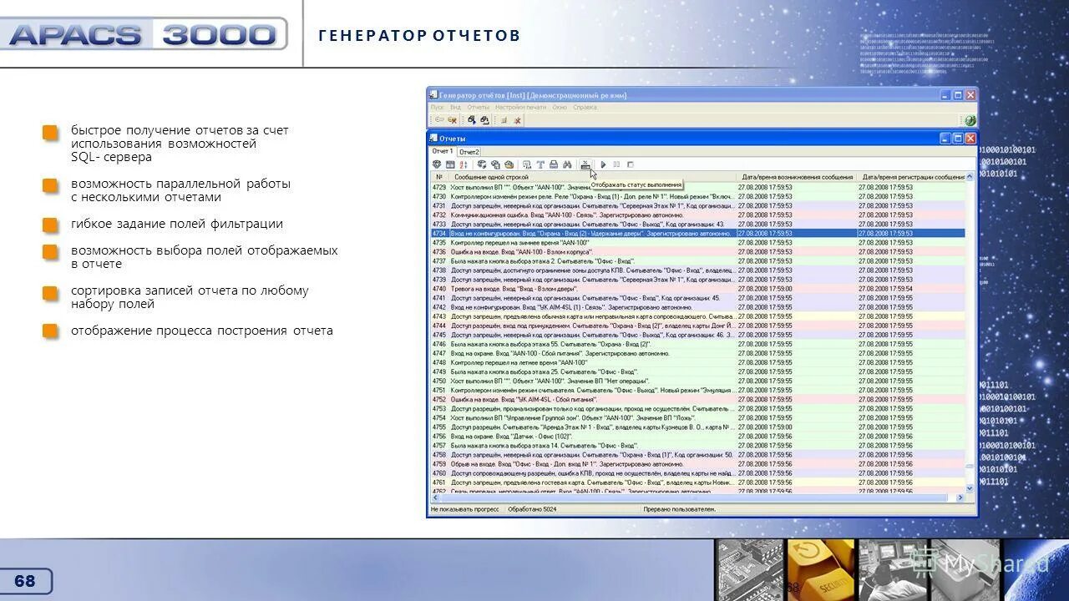Select row 4755 Доступ разрешён Аренда Этаж
The width and height of the screenshot is (1069, 601).
pyautogui.click(x=697, y=427)
